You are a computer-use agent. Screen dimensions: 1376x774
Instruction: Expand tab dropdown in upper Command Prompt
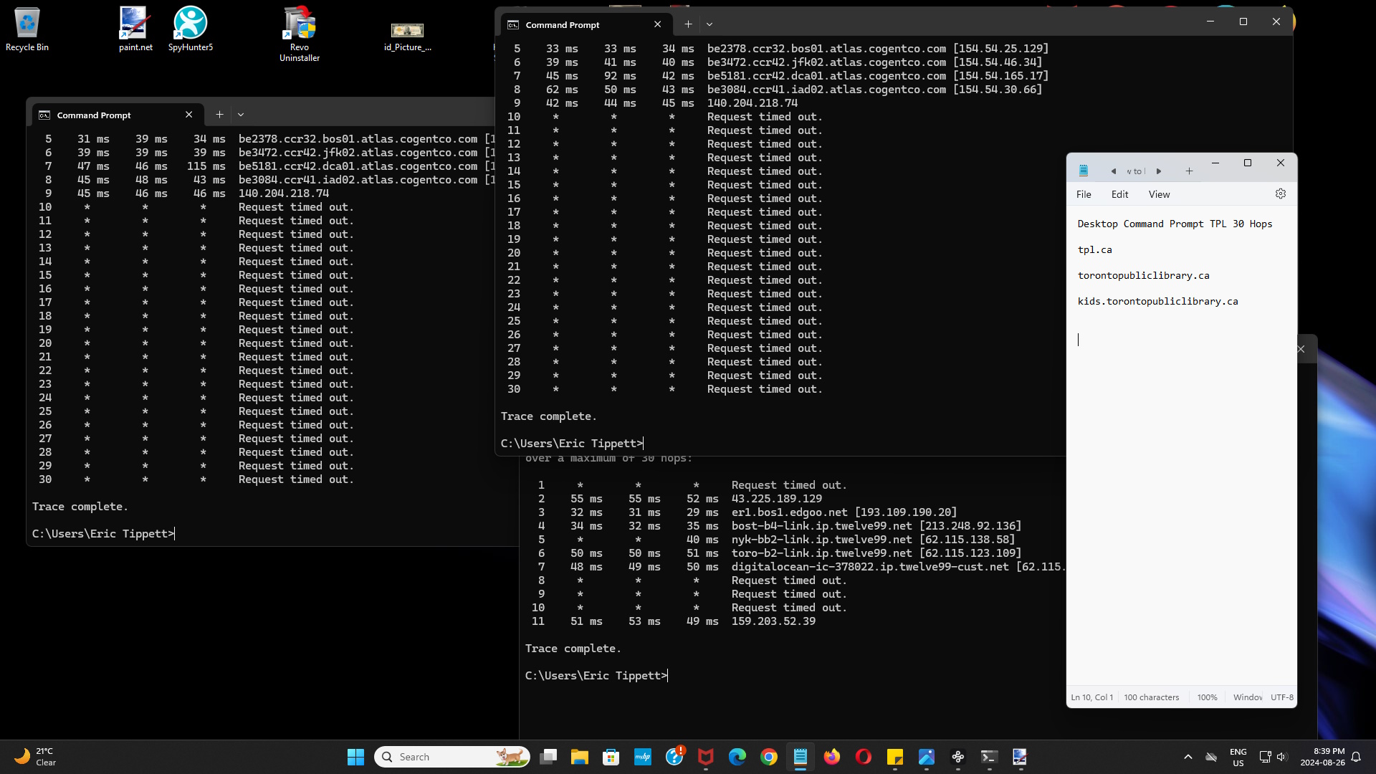(709, 24)
